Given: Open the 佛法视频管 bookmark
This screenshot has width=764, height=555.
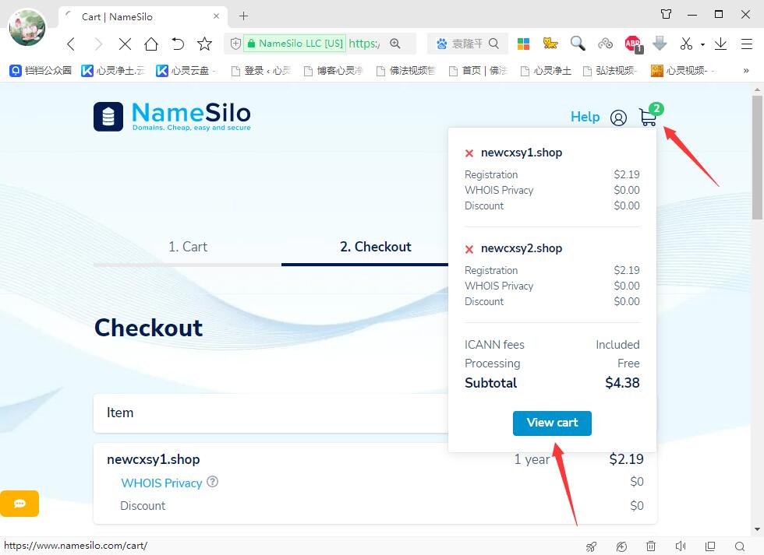Looking at the screenshot, I should pyautogui.click(x=405, y=71).
